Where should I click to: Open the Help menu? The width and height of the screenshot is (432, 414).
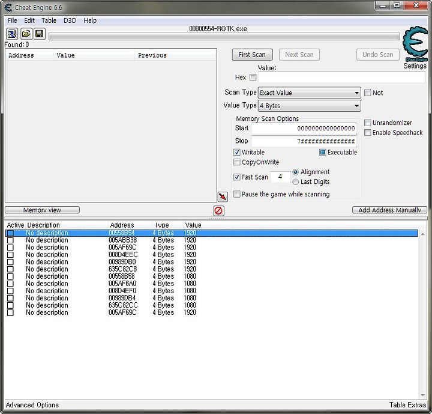(90, 20)
